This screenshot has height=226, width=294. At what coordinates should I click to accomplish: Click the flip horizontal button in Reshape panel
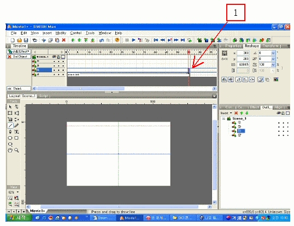tap(224, 80)
